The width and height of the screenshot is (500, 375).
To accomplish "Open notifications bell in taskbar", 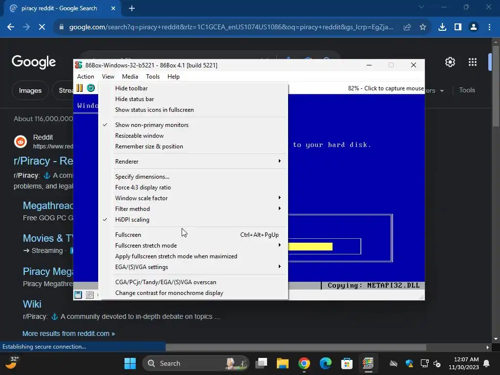I will click(487, 363).
